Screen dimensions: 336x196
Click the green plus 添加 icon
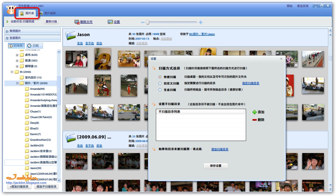point(255,112)
